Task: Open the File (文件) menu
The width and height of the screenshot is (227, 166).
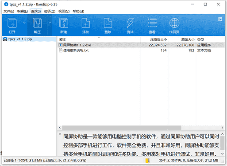Action: [x=9, y=11]
